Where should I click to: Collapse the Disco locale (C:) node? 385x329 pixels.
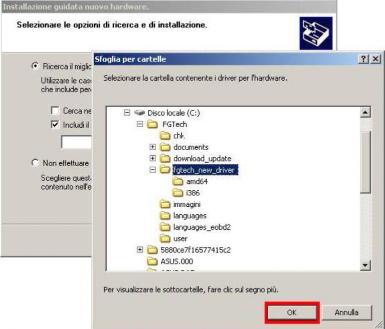pos(127,113)
